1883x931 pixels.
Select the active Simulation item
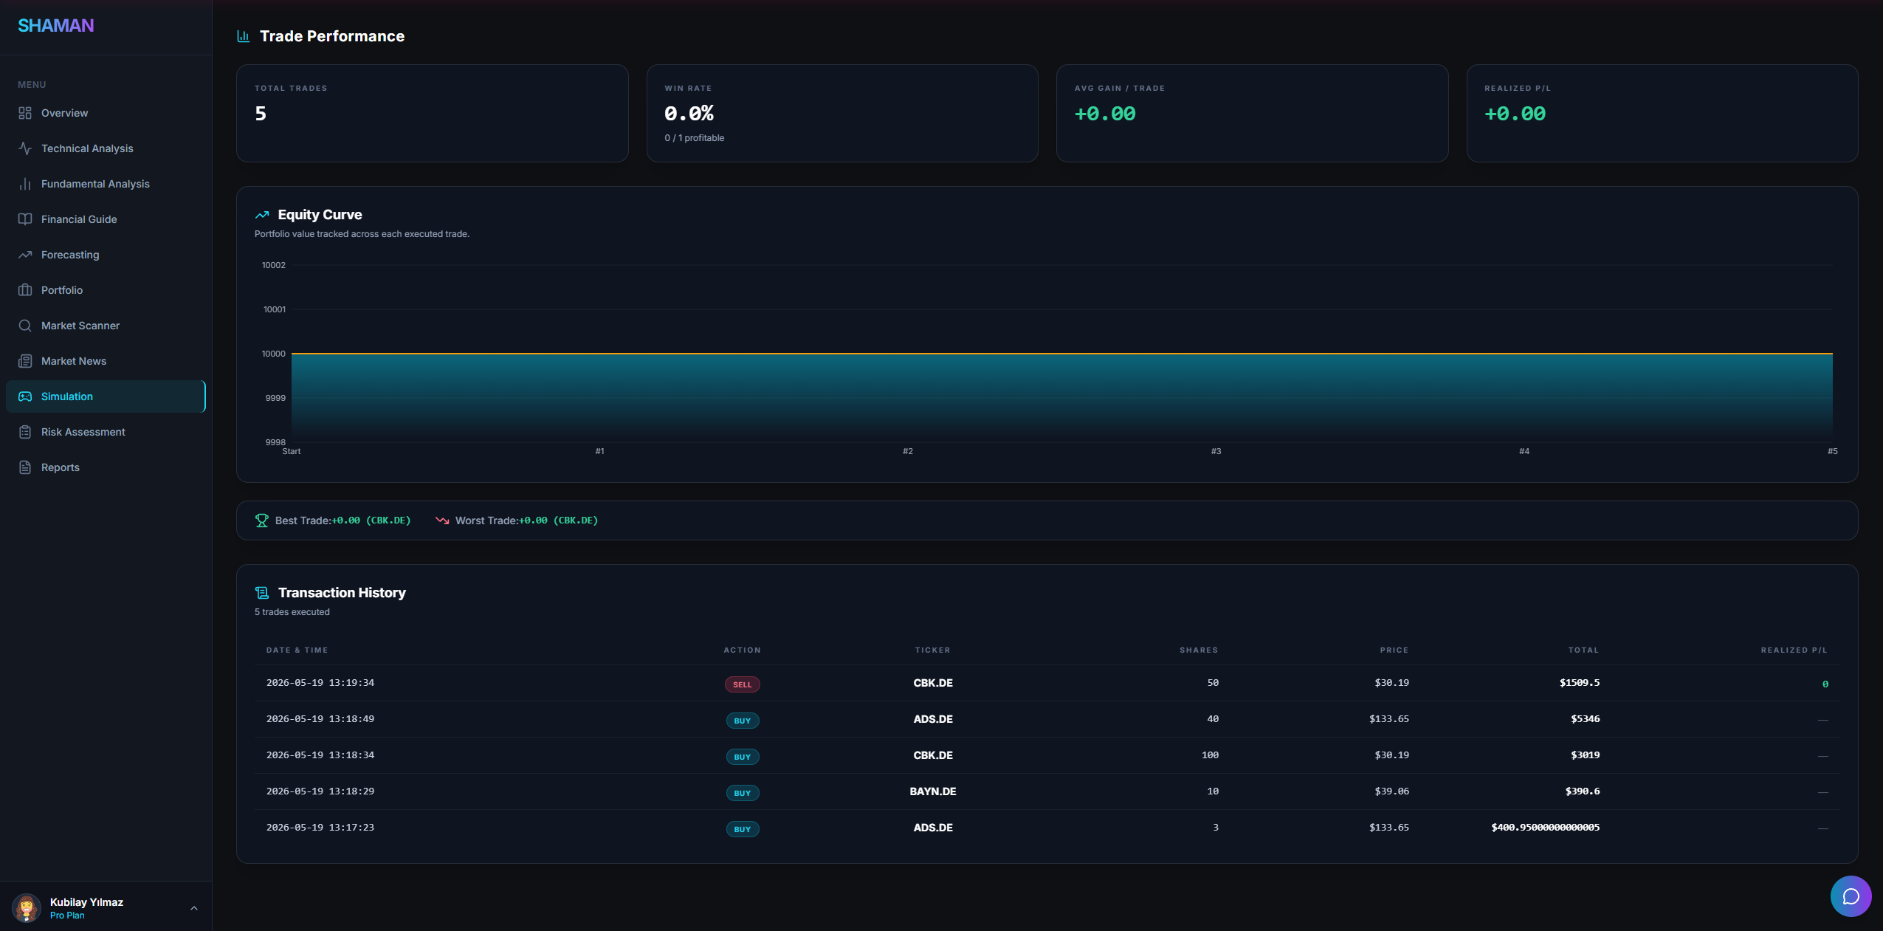pyautogui.click(x=106, y=396)
